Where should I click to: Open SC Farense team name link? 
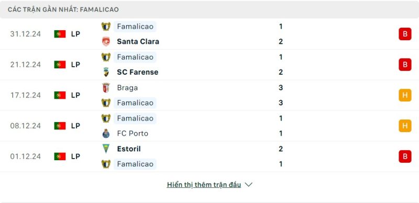pos(138,72)
